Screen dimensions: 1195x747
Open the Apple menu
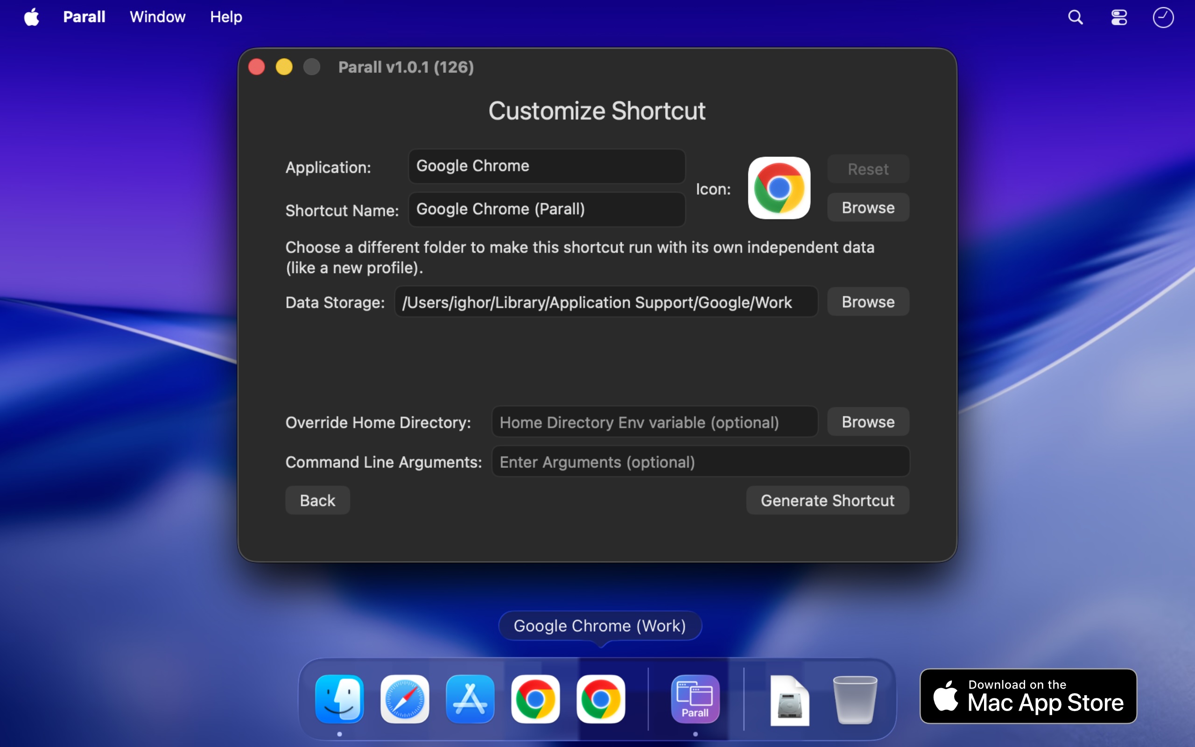(x=32, y=17)
